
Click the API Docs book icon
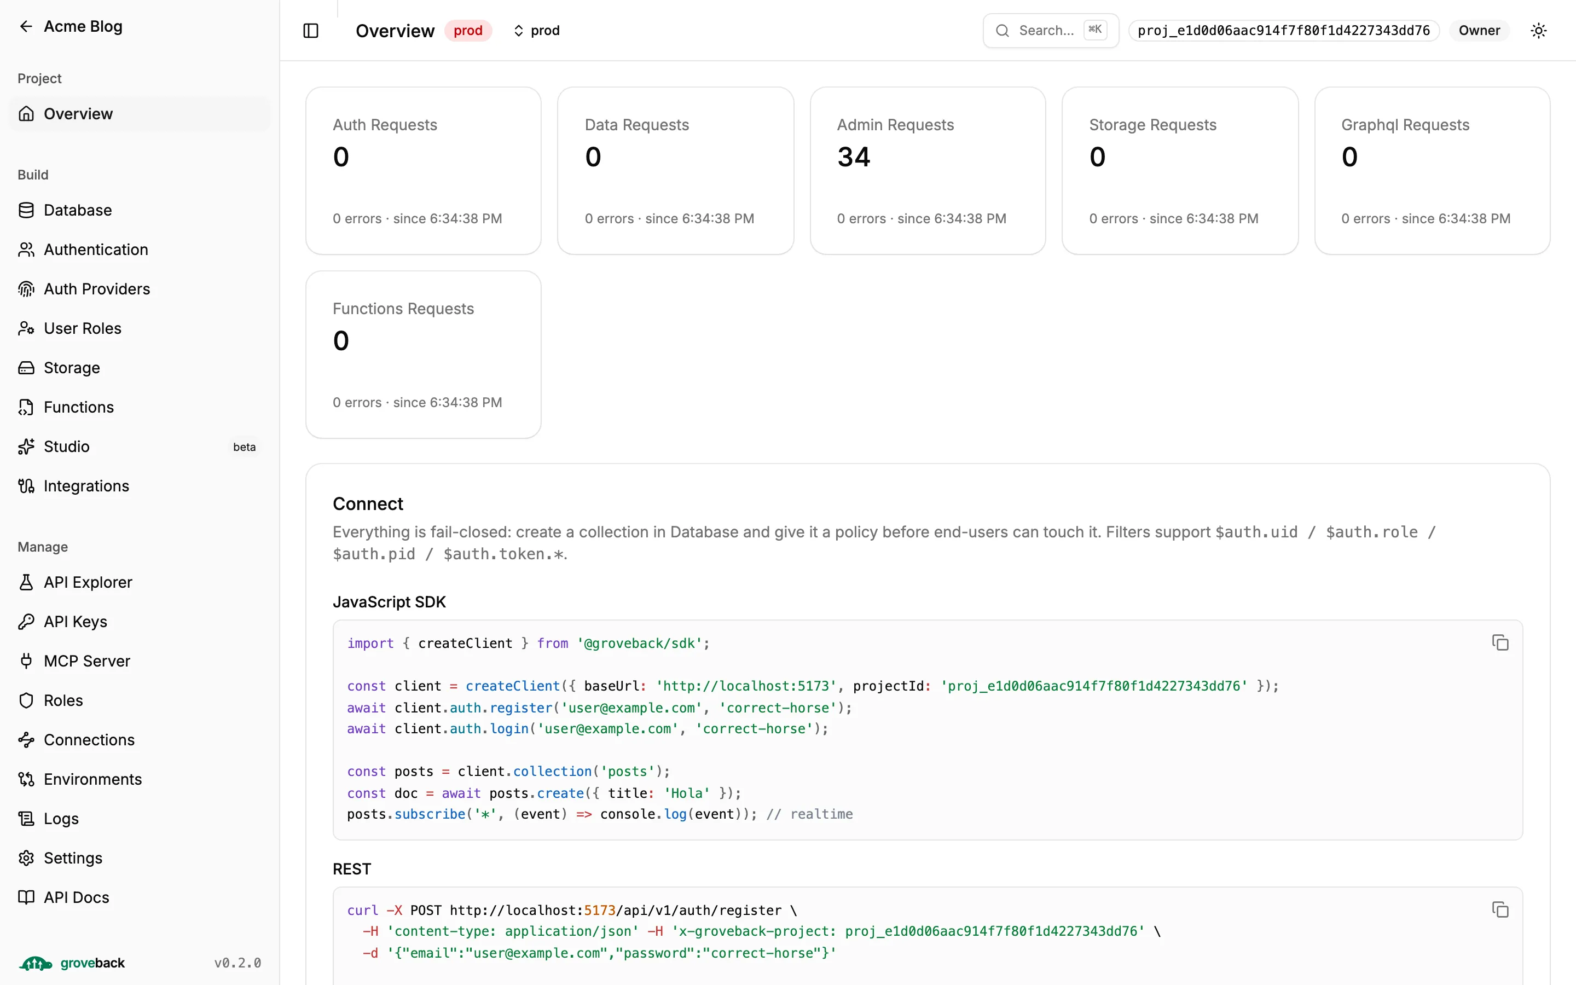coord(26,897)
